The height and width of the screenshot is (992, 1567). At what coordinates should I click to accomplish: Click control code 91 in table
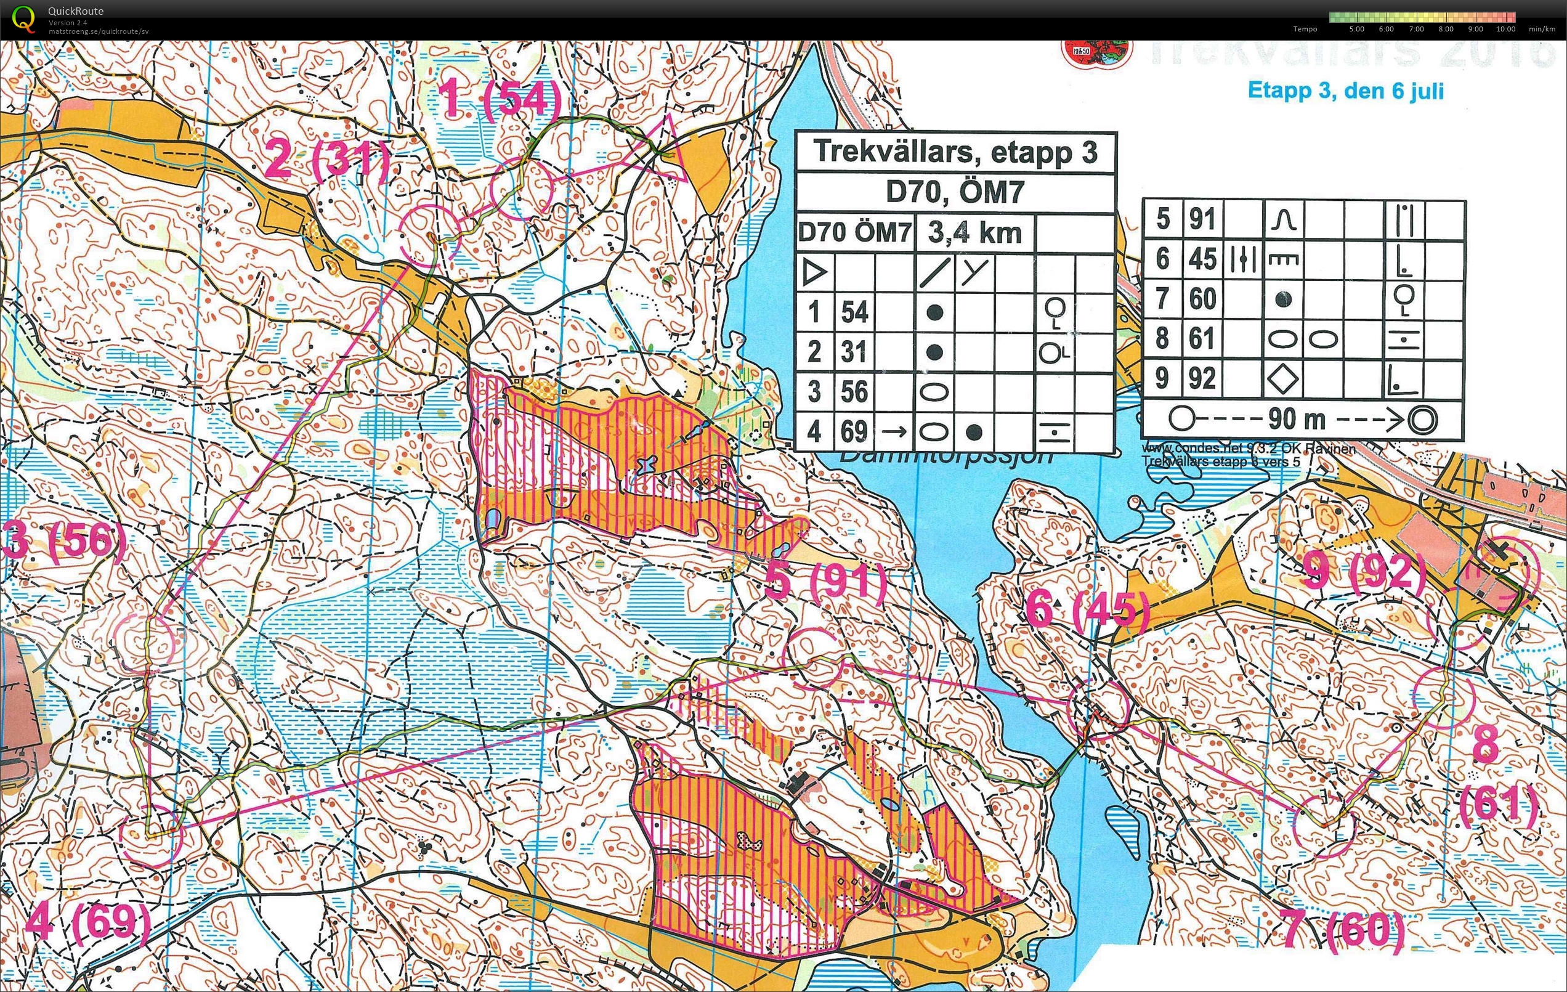[x=1202, y=219]
